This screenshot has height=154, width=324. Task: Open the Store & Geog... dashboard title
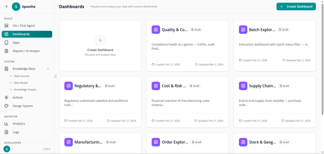(262, 142)
